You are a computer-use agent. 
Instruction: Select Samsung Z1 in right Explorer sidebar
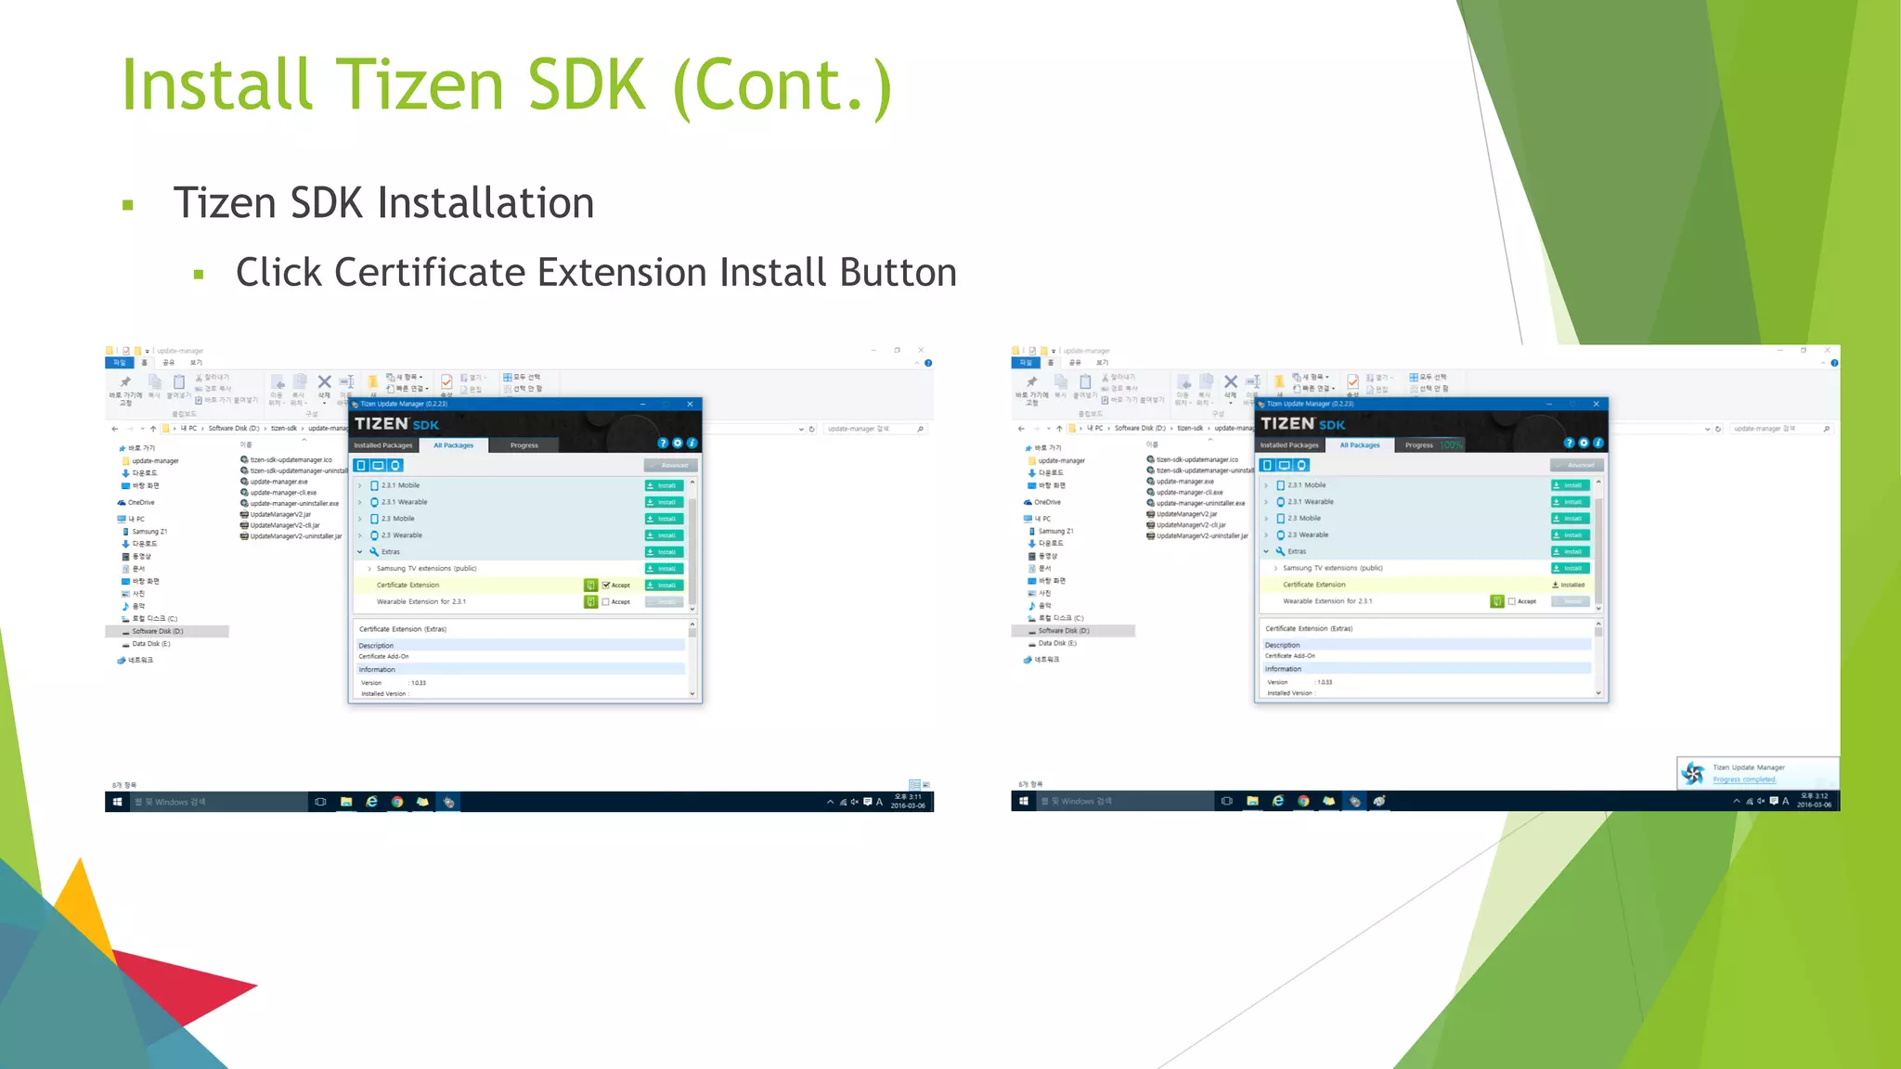tap(1051, 532)
